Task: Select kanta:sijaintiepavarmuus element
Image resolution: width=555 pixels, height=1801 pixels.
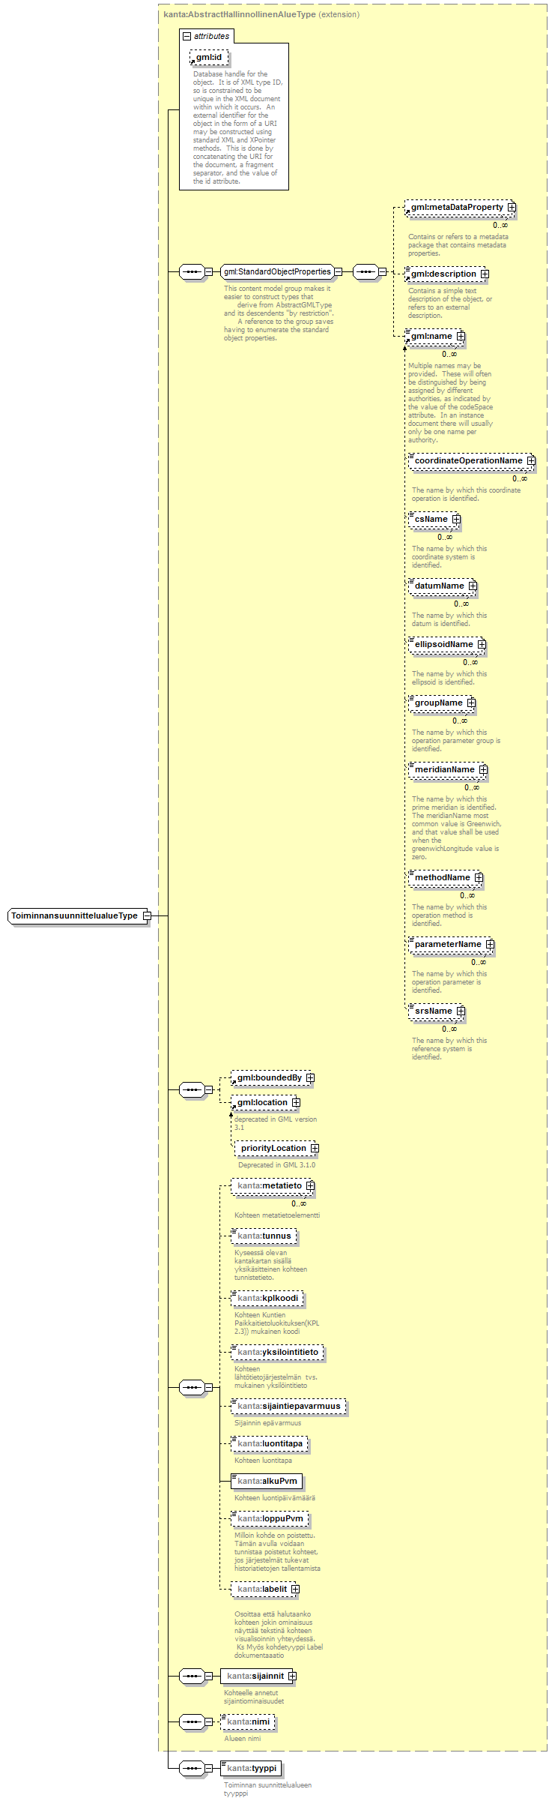Action: (288, 1406)
